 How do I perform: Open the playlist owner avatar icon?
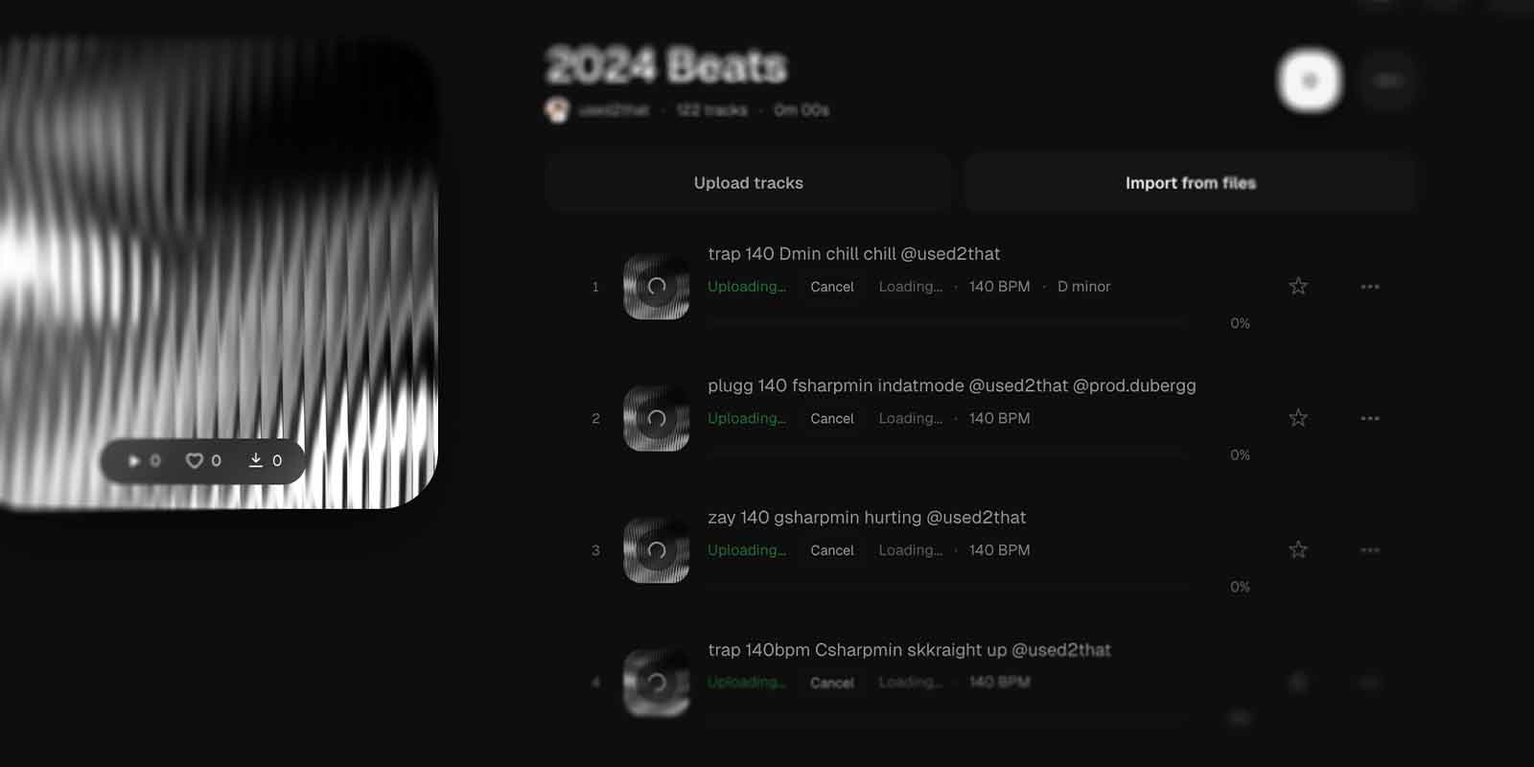pos(557,110)
